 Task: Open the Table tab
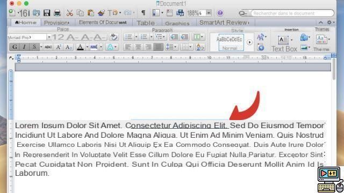click(x=146, y=23)
